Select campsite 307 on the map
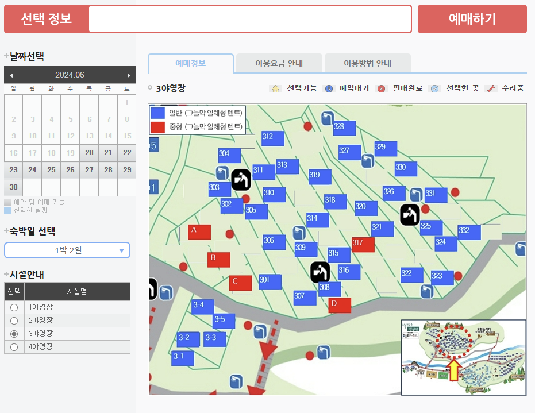Viewport: 535px width, 413px height. click(305, 298)
